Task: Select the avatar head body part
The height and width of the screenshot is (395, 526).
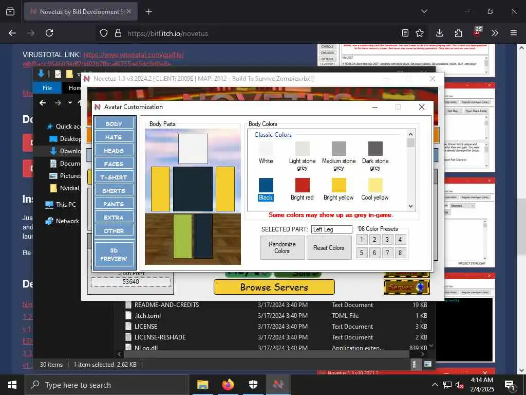Action: click(193, 149)
